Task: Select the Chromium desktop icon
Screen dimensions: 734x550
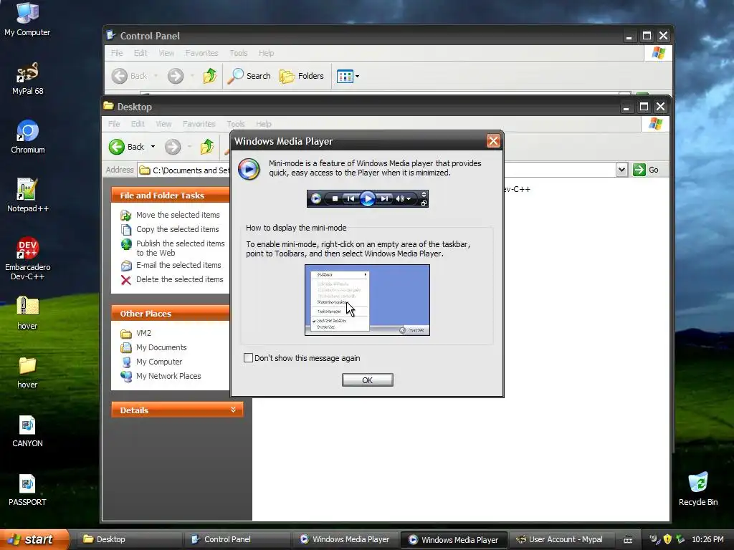Action: 28,137
